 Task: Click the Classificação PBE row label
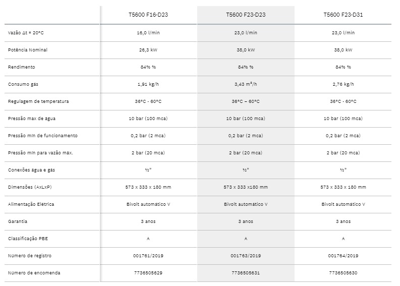[28, 239]
